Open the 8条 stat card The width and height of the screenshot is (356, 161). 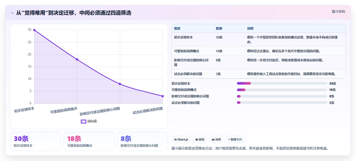(x=142, y=141)
